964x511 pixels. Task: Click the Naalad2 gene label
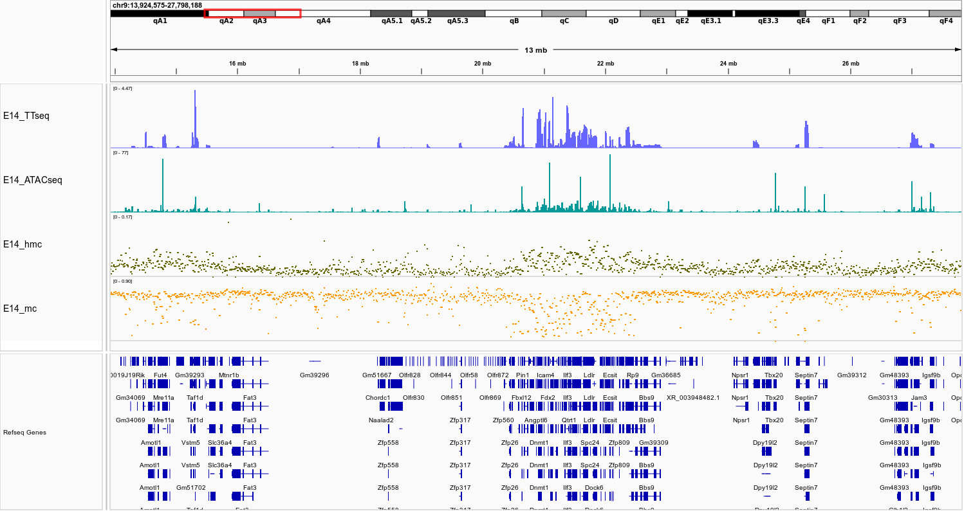pyautogui.click(x=381, y=420)
